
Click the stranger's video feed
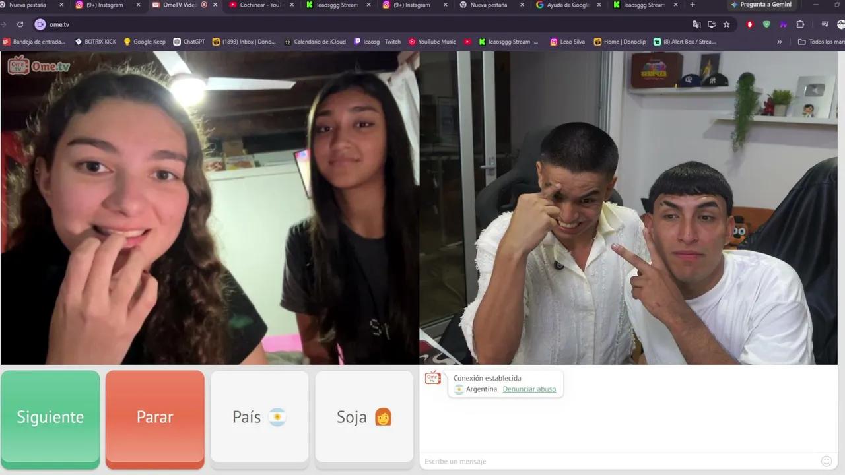[210, 208]
